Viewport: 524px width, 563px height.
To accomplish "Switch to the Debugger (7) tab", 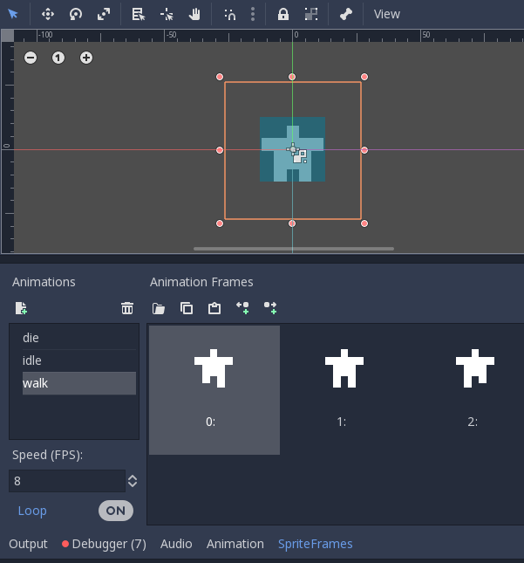I will [104, 544].
